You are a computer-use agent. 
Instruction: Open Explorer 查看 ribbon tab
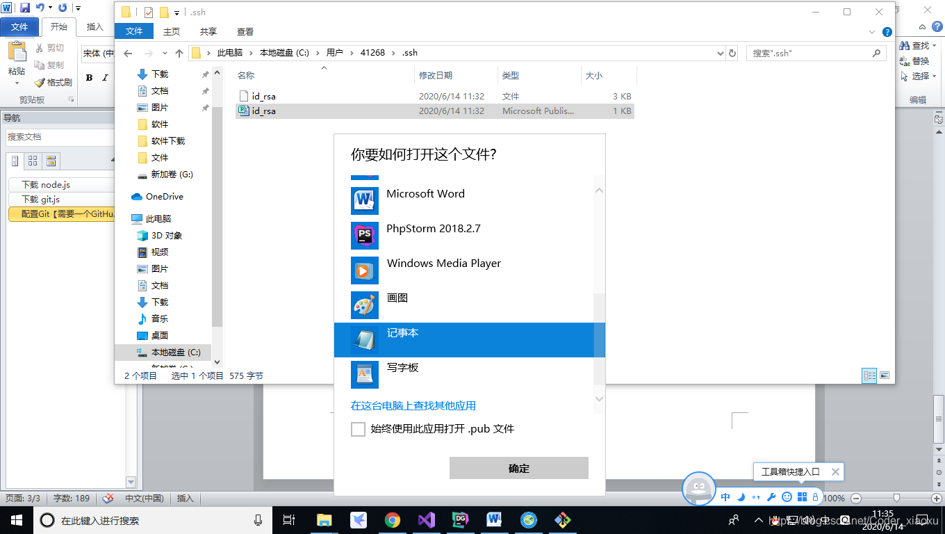(245, 31)
